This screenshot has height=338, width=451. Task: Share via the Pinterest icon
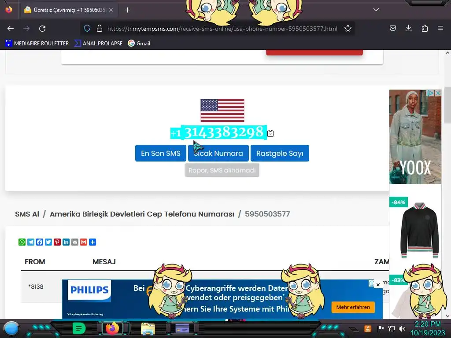point(57,242)
